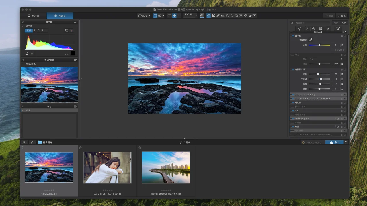Open the 比较 compare dropdown
The image size is (367, 206).
click(x=144, y=16)
